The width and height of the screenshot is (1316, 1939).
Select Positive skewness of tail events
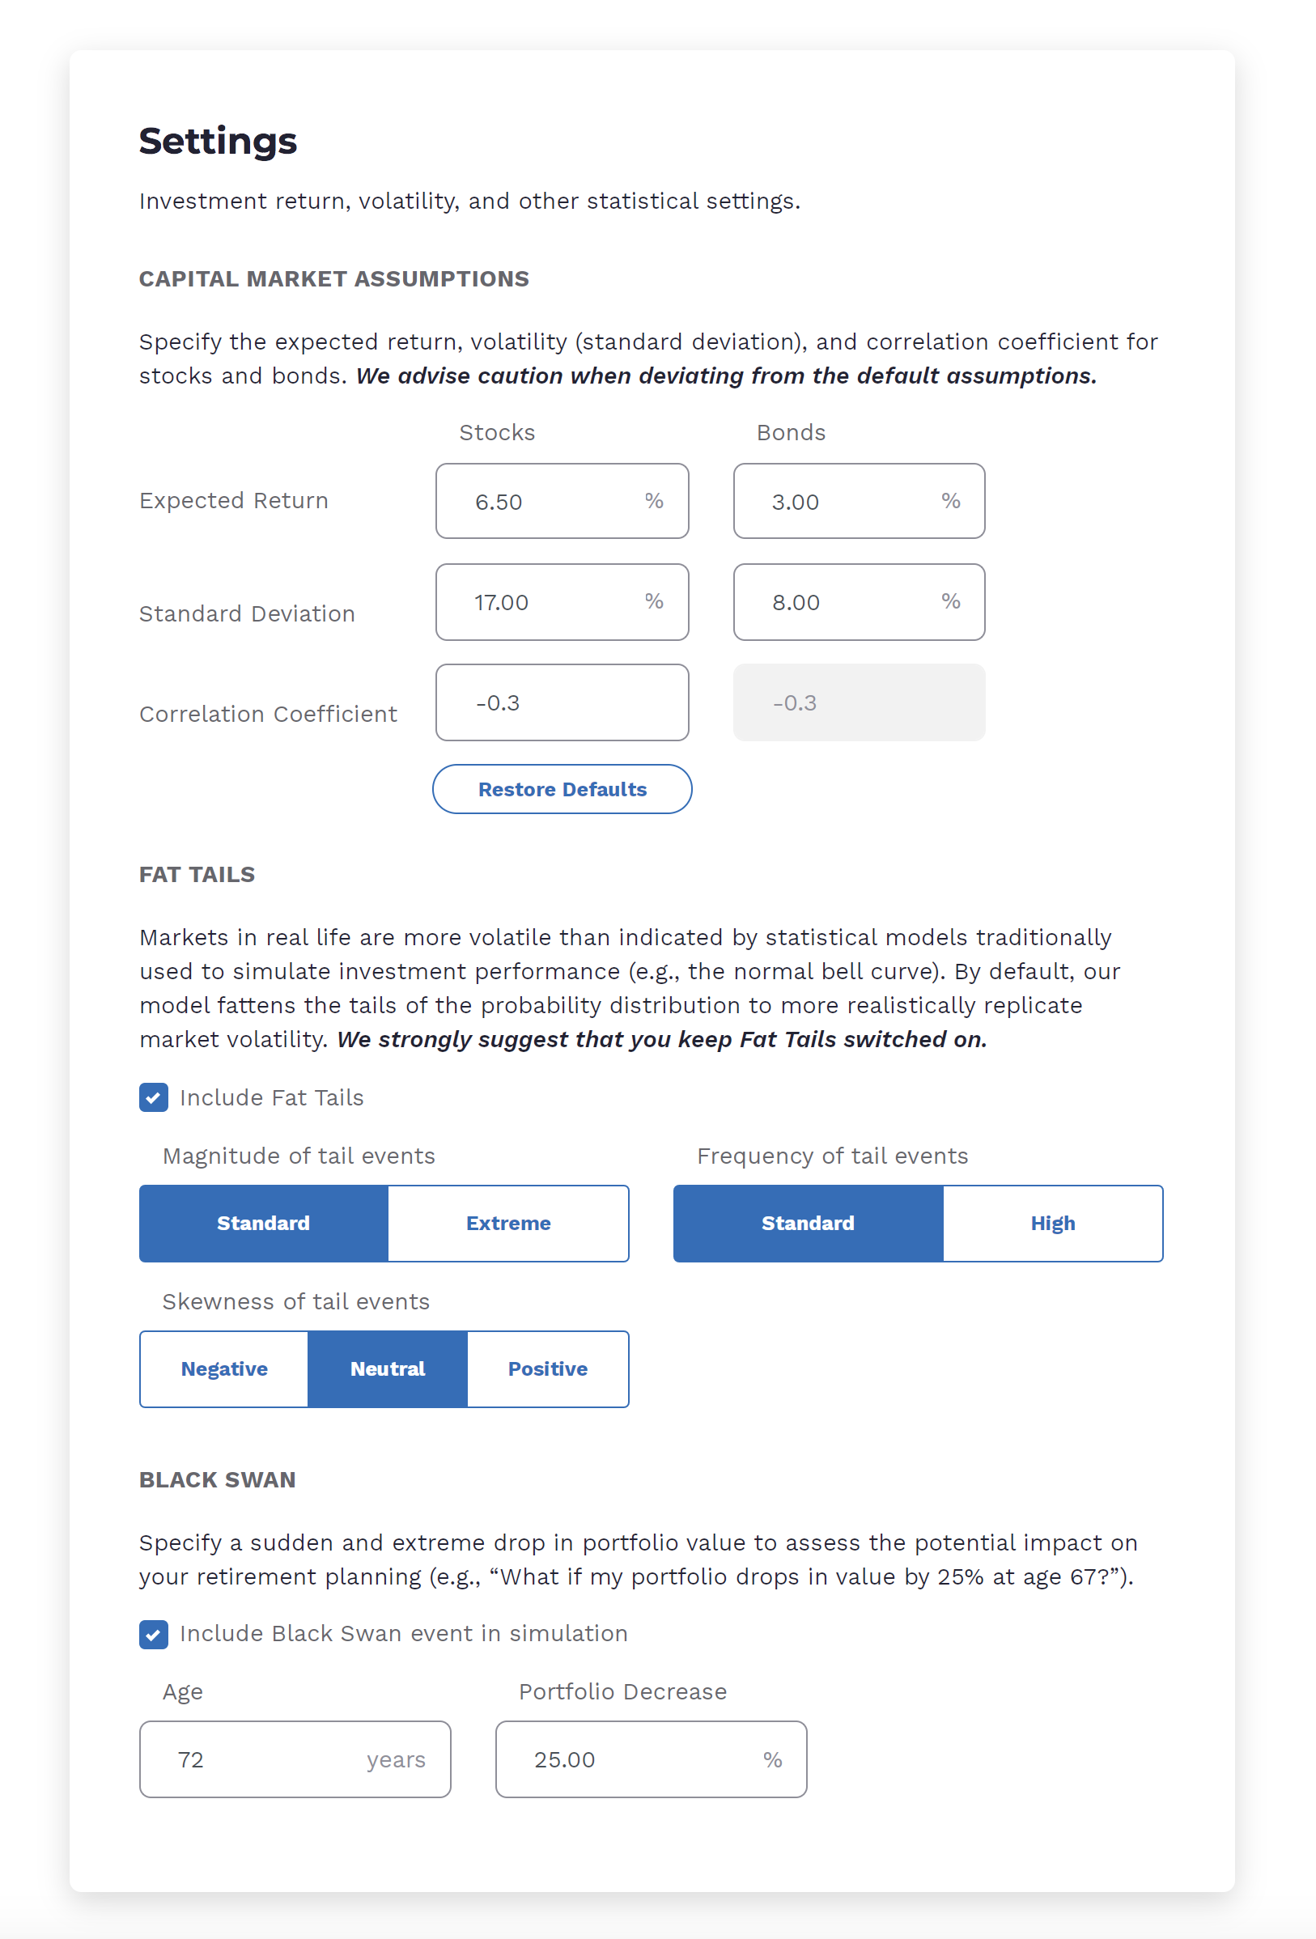[x=547, y=1368]
